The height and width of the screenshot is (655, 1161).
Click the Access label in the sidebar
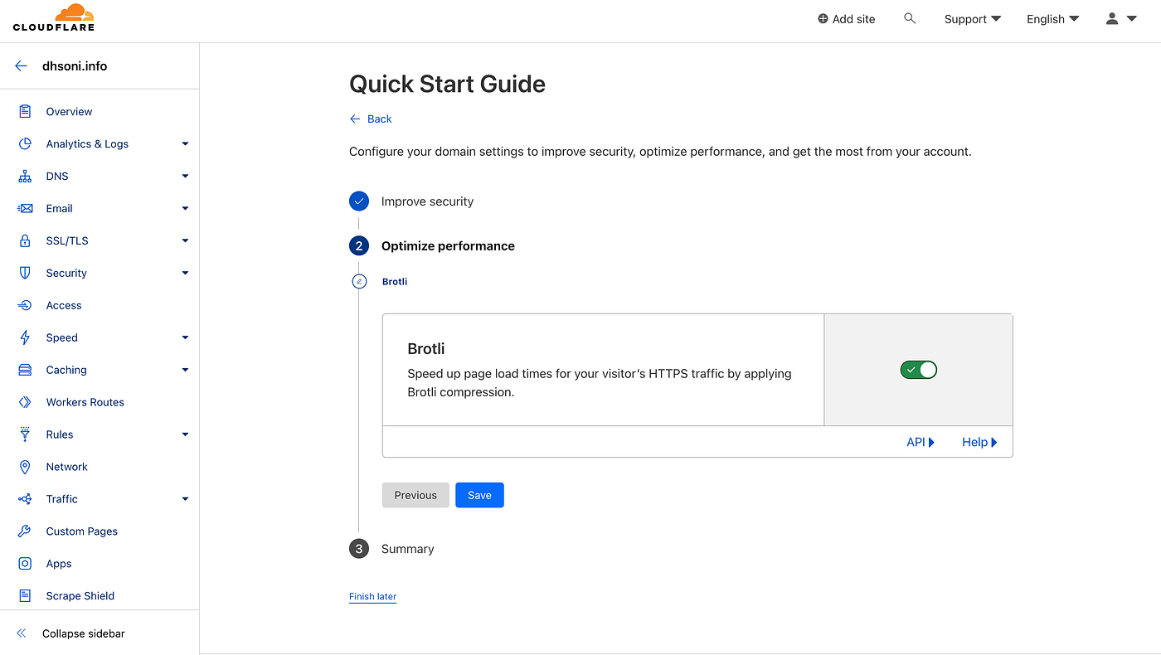[64, 305]
